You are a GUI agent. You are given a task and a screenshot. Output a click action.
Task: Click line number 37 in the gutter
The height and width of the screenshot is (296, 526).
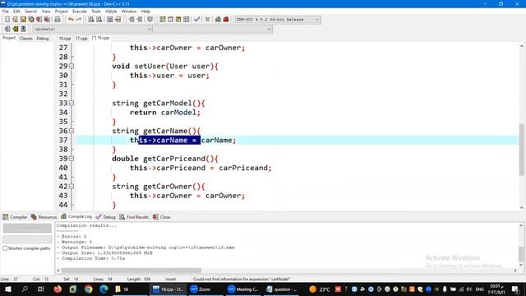point(63,140)
